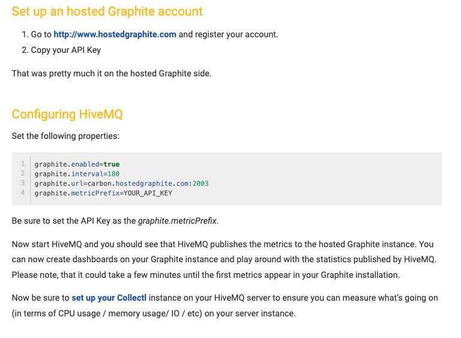Click the italic graphite.metricPrefix text
This screenshot has width=461, height=338.
pos(177,221)
